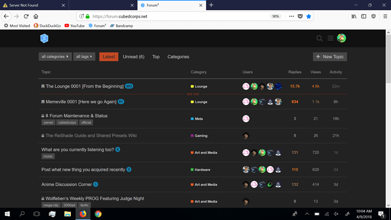Viewport: 391px width, 220px height.
Task: Switch to the Top tab
Action: 156,57
